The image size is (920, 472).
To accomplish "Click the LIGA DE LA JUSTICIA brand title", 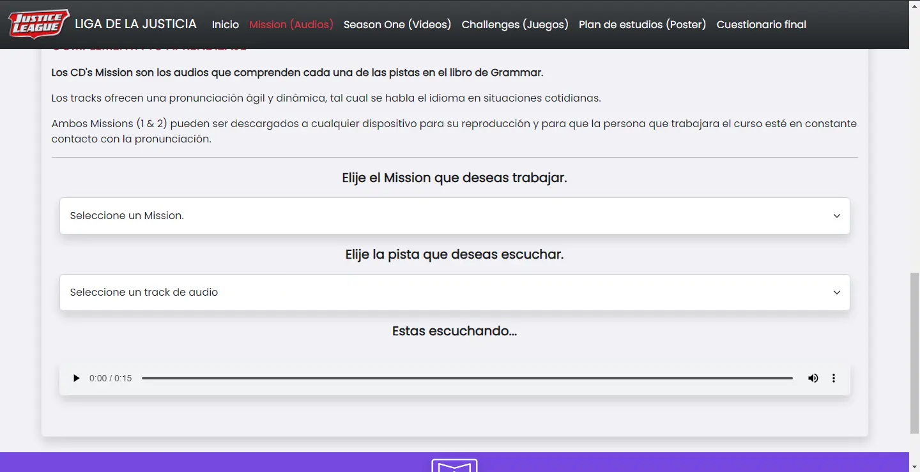I will pos(135,24).
